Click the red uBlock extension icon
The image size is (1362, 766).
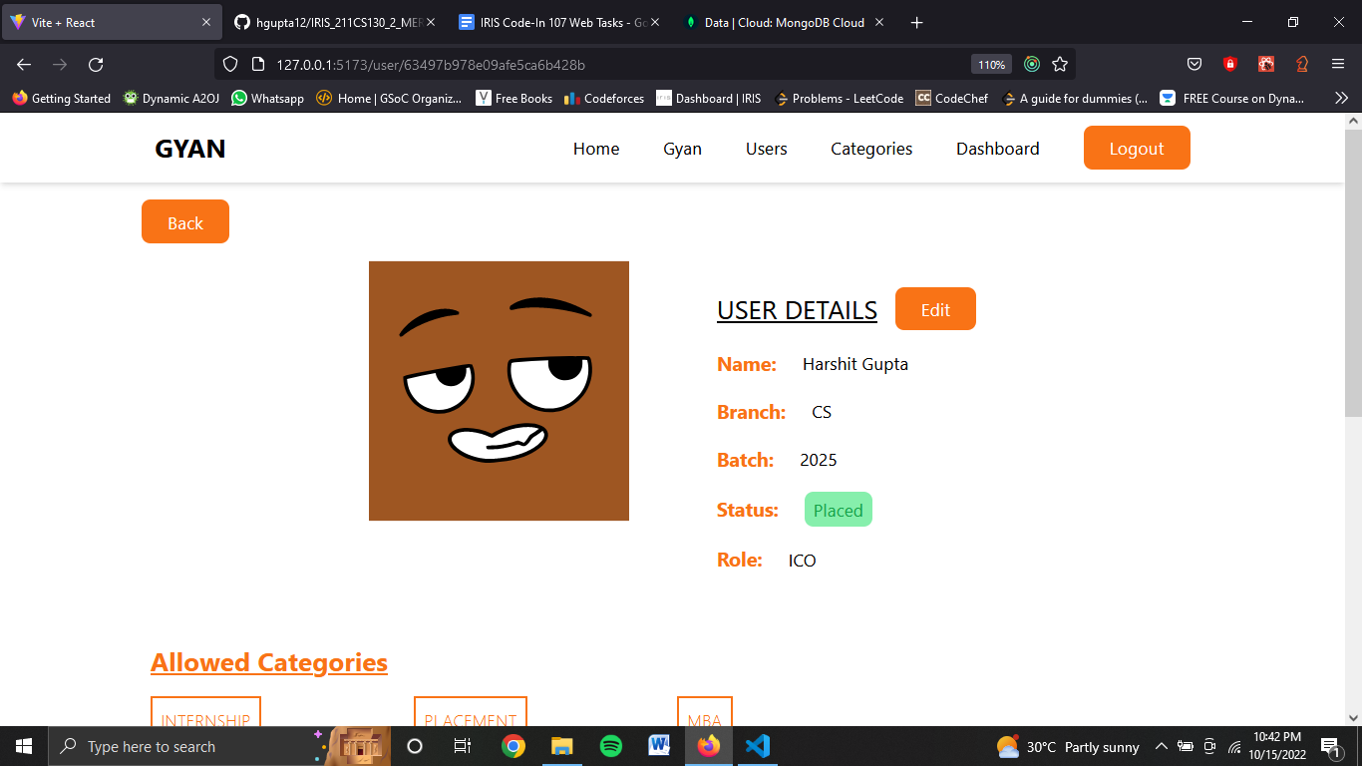point(1230,64)
